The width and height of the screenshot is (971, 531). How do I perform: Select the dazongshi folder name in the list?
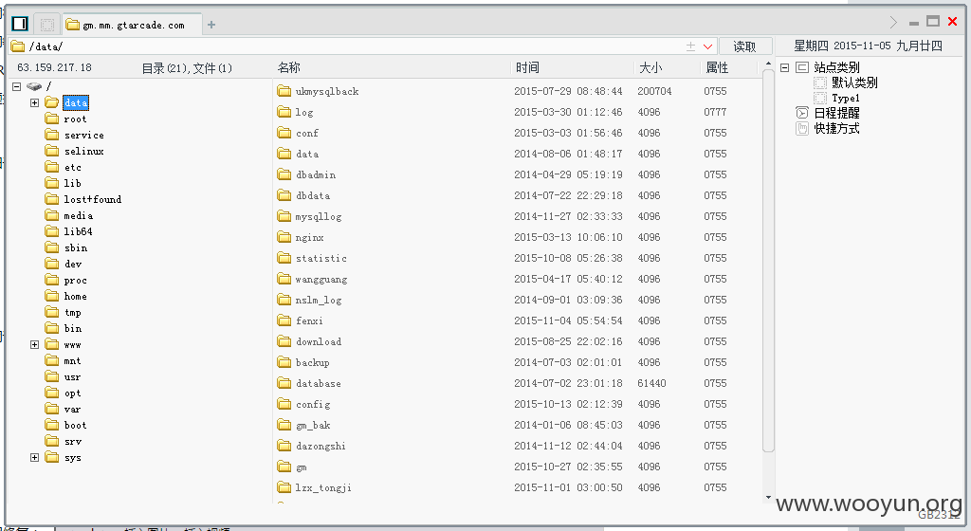coord(321,446)
